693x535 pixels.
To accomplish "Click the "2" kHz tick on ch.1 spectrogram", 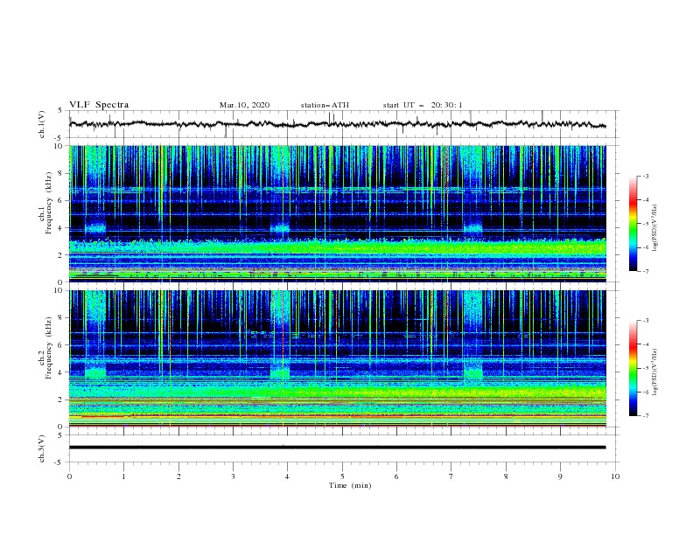I will (x=62, y=255).
